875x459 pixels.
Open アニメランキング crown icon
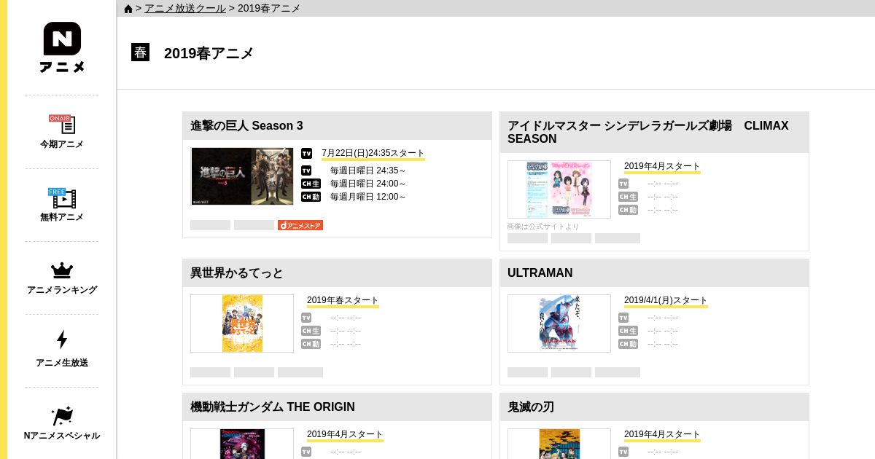click(x=62, y=270)
